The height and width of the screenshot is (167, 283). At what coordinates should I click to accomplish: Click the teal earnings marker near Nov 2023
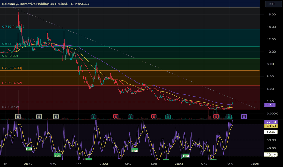tap(168, 117)
